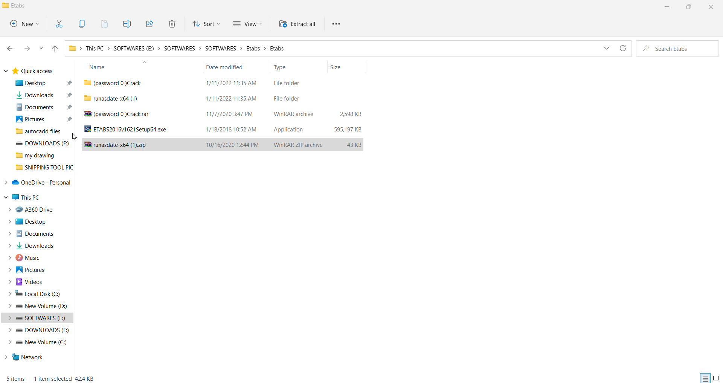723x383 pixels.
Task: Click Extract all button
Action: click(297, 24)
